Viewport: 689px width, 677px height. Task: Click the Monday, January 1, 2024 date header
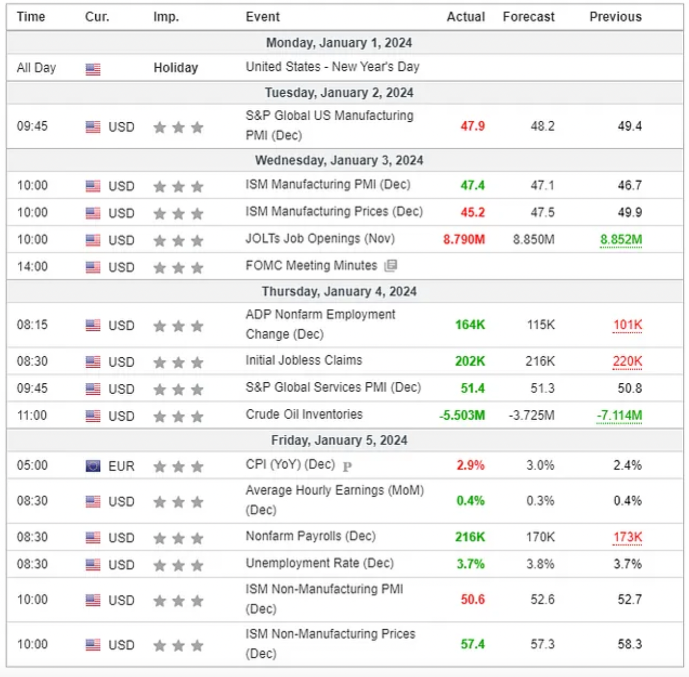tap(339, 43)
